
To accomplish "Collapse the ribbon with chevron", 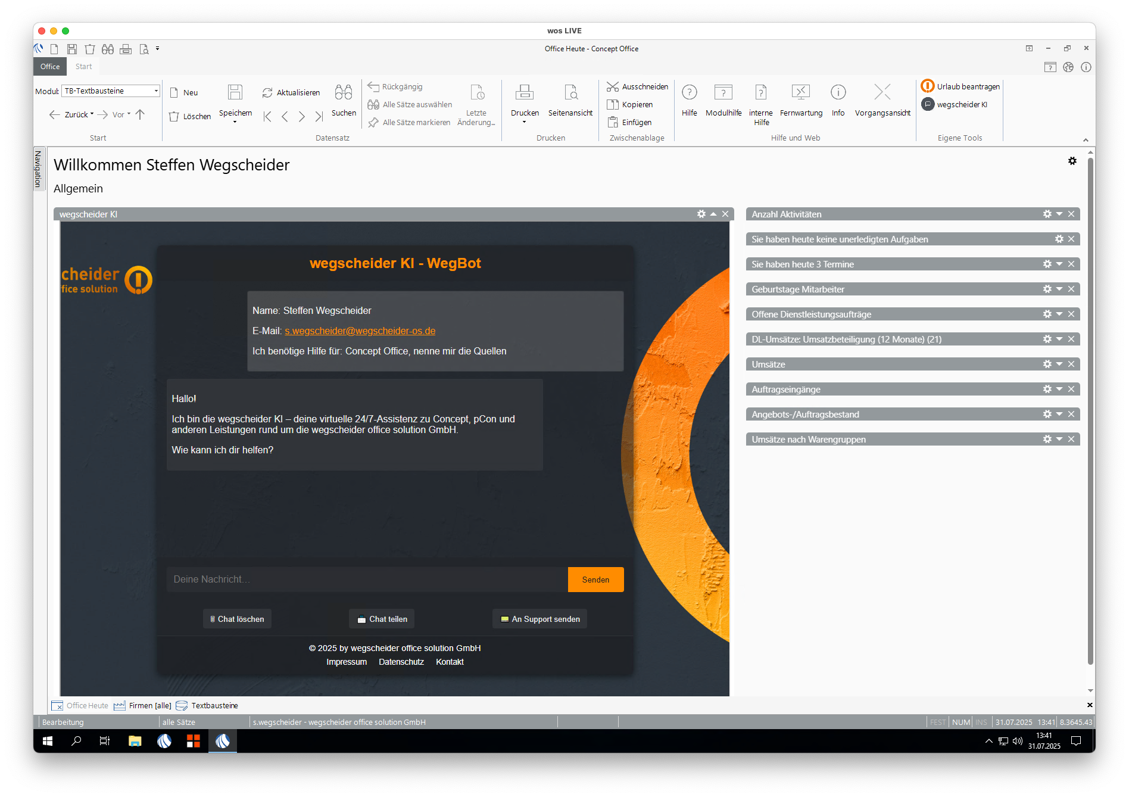I will 1086,140.
